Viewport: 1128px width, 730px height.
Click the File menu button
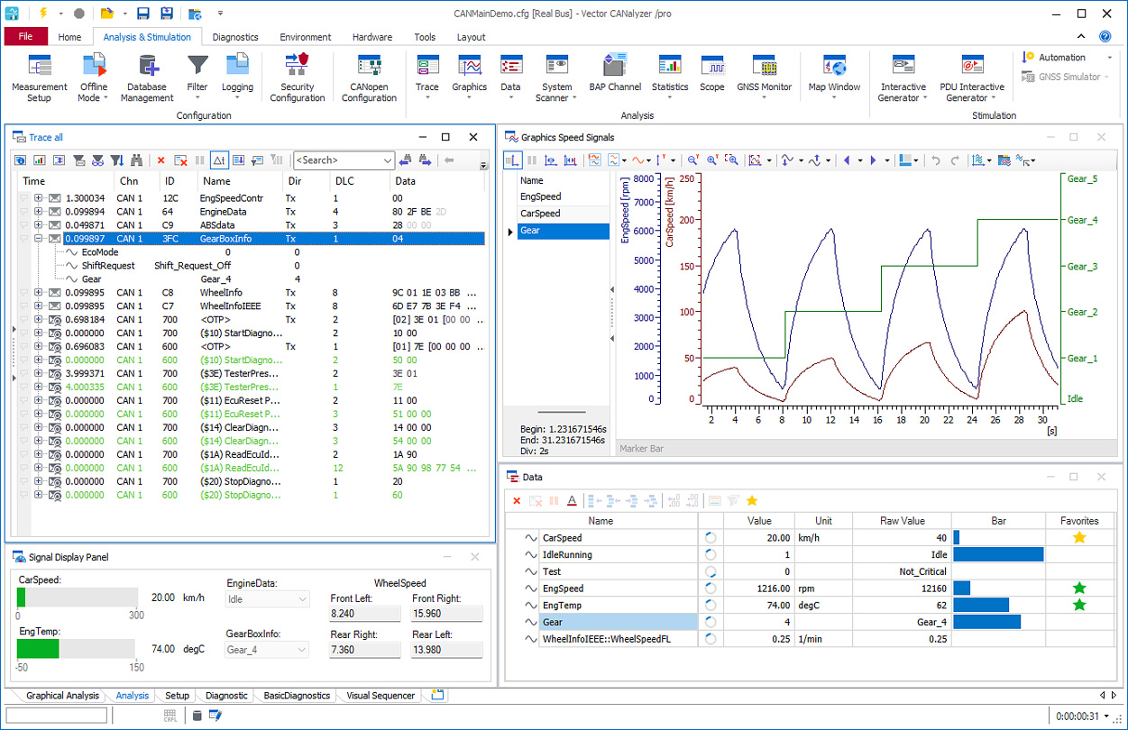click(x=25, y=37)
